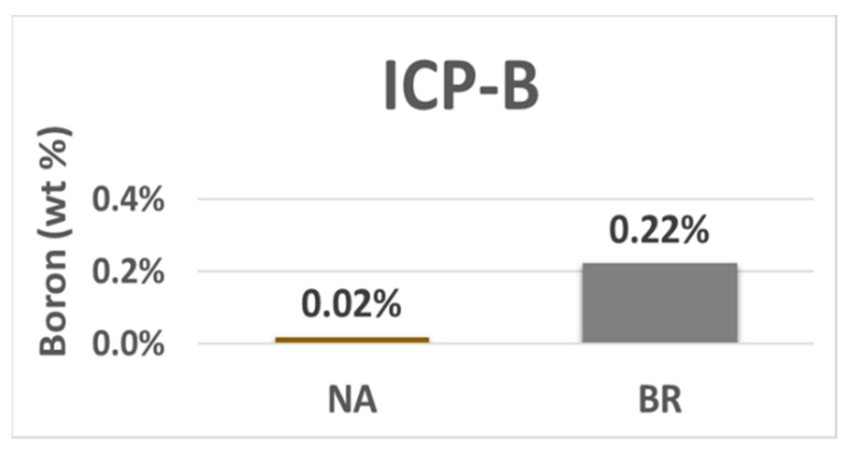
Task: Select the Boron (wt %) axis title
Action: (x=54, y=242)
